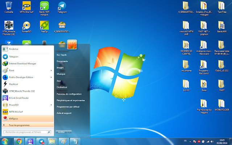
Task: Open Images from Start menu
Action: click(60, 68)
